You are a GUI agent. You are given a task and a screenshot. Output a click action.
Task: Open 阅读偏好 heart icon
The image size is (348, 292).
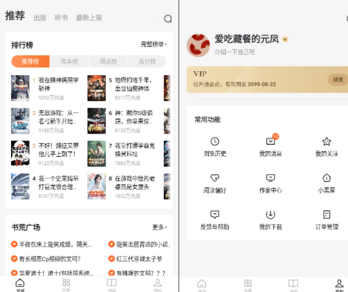(215, 178)
